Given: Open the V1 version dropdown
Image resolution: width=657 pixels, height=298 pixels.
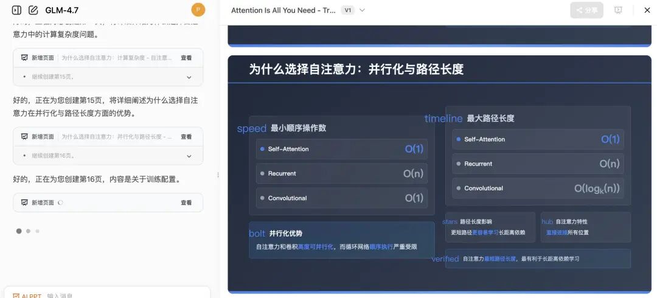Looking at the screenshot, I should (353, 10).
